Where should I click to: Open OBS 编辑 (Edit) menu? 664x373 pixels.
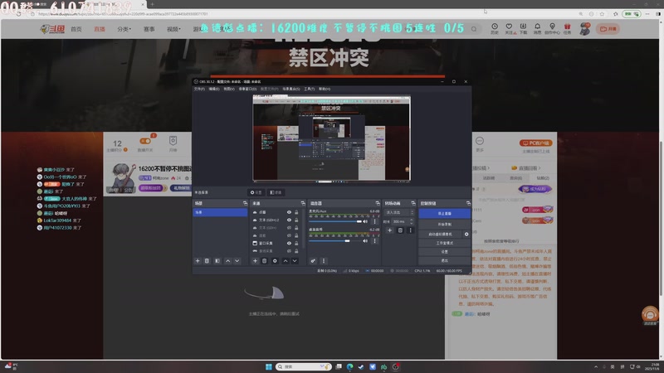(x=214, y=89)
